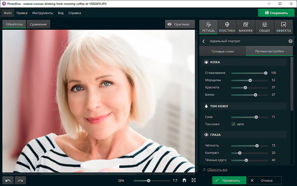Toggle the Оригинал eye preview button
This screenshot has height=186, width=297.
180,24
